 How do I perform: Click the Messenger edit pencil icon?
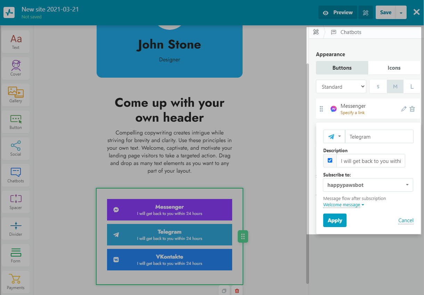click(403, 109)
